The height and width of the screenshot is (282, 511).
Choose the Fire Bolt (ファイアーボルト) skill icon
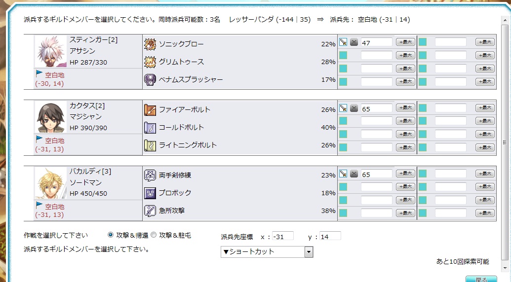coord(150,110)
